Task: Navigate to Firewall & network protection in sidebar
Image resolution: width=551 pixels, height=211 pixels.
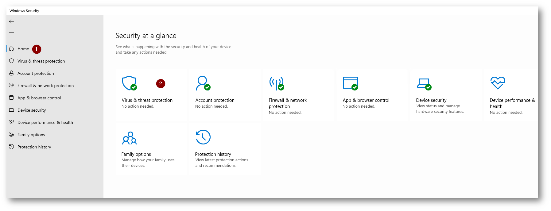Action: tap(45, 86)
